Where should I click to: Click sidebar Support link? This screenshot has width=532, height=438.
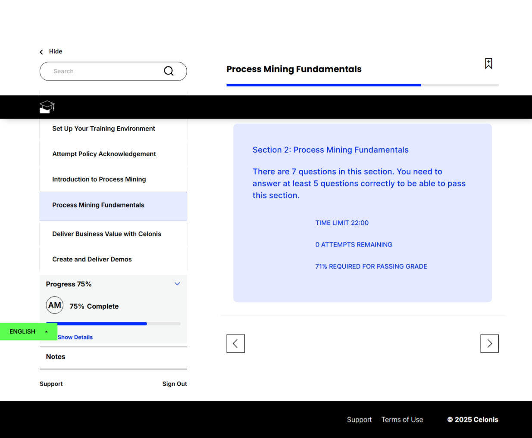[51, 384]
